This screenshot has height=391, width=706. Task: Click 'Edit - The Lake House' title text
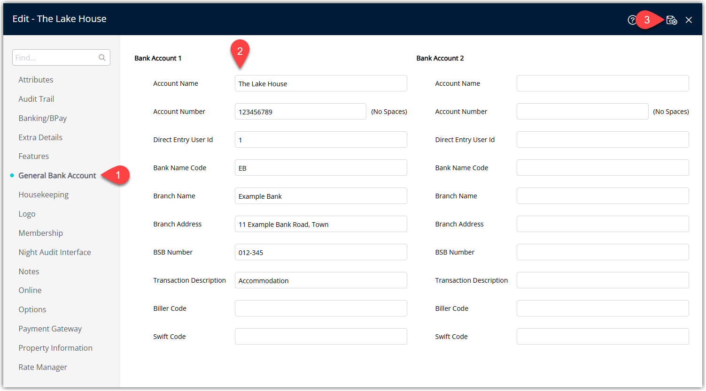click(60, 19)
